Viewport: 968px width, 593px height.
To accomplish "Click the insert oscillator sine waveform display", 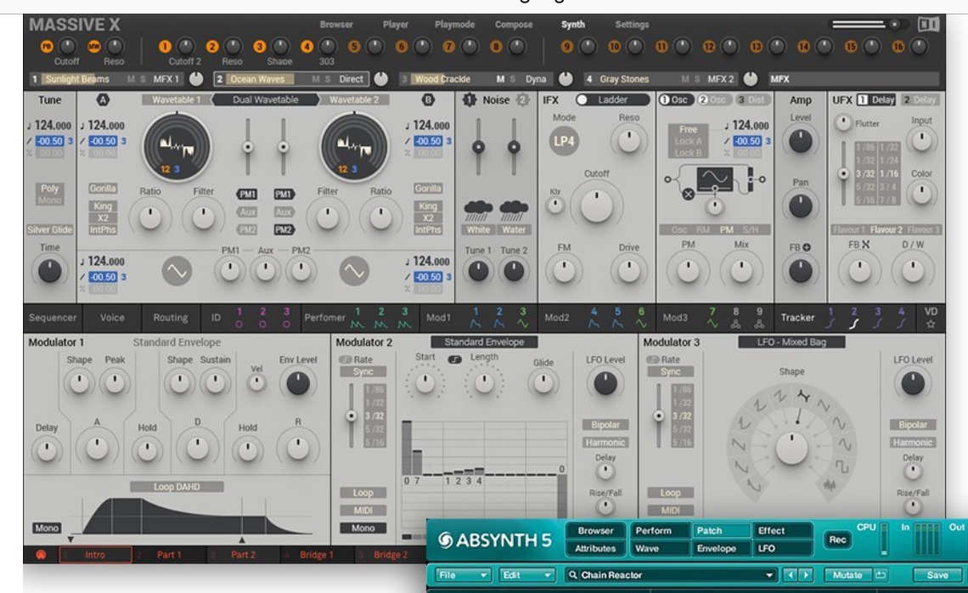I will click(715, 179).
